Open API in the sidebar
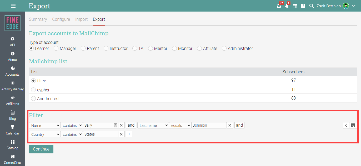This screenshot has width=361, height=166. [12, 42]
